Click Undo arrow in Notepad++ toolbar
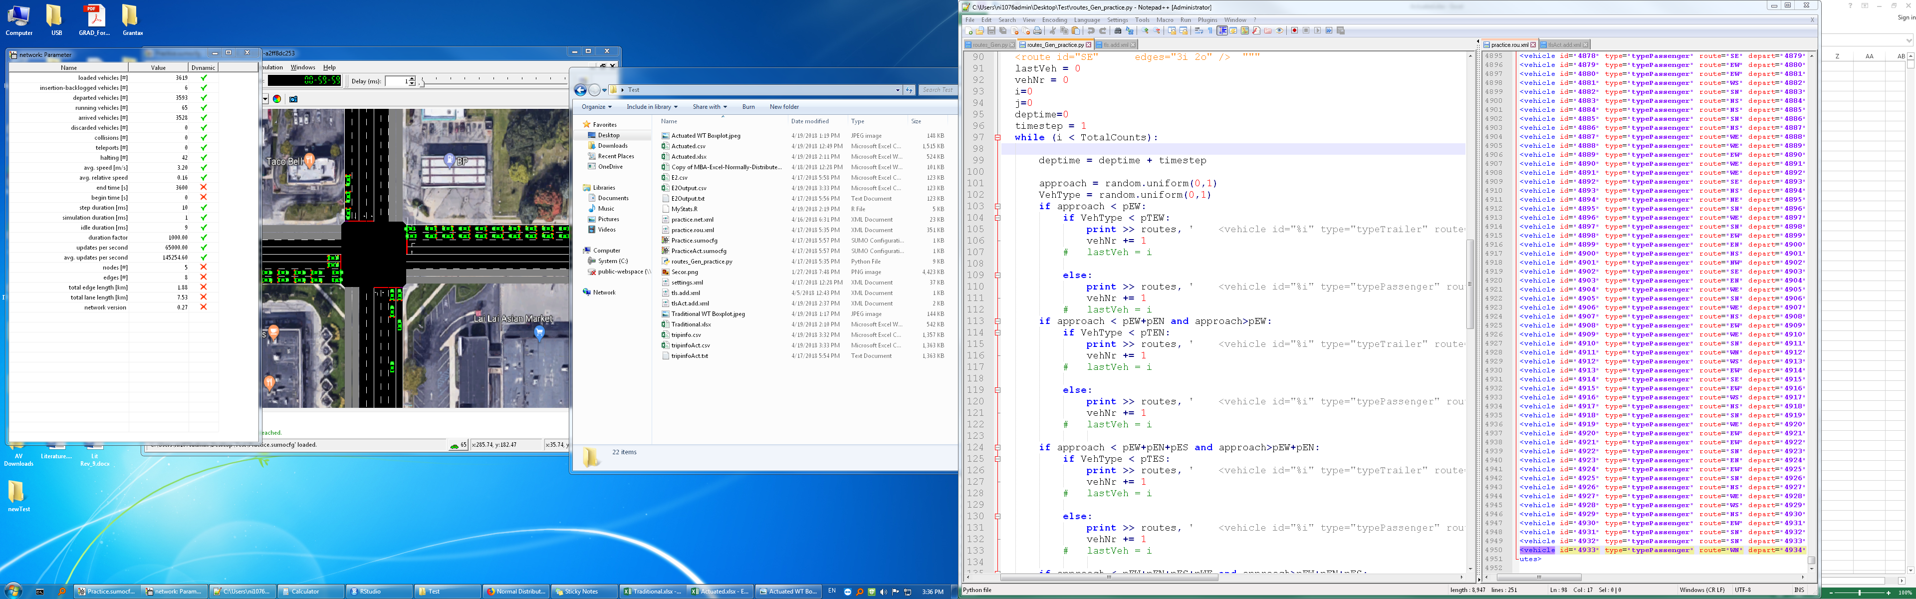1916x599 pixels. (x=1091, y=30)
